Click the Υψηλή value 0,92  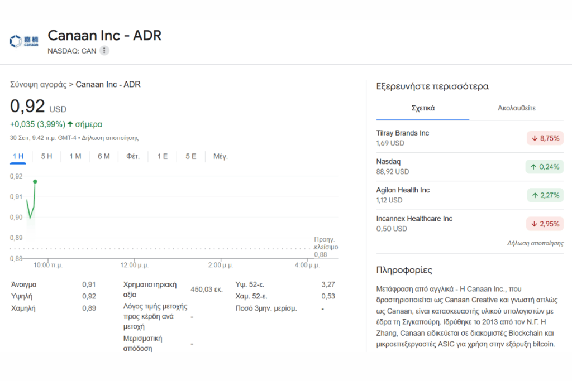point(89,296)
